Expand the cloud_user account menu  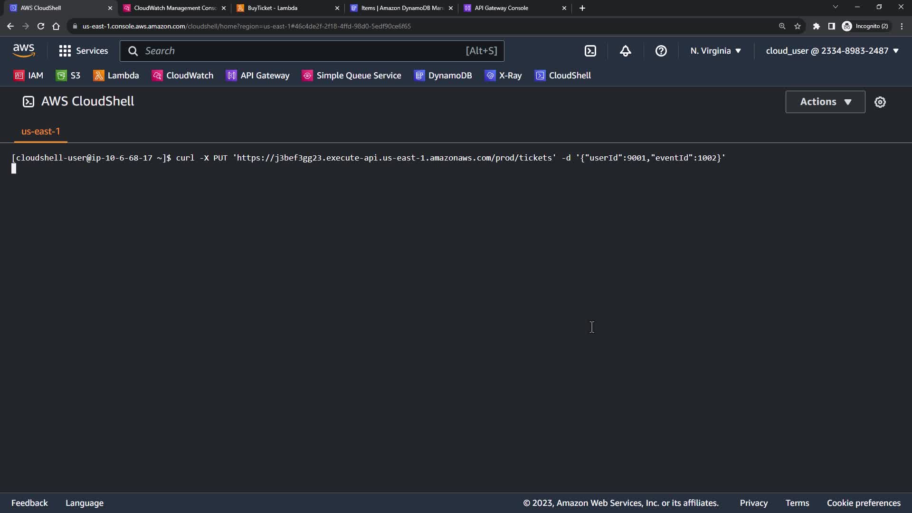(832, 51)
